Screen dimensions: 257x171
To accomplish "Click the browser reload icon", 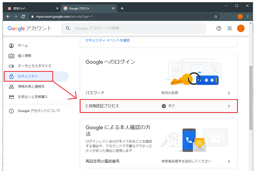I will point(25,16).
